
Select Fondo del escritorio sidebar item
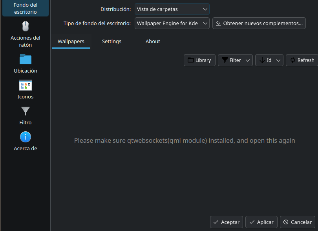pos(26,8)
